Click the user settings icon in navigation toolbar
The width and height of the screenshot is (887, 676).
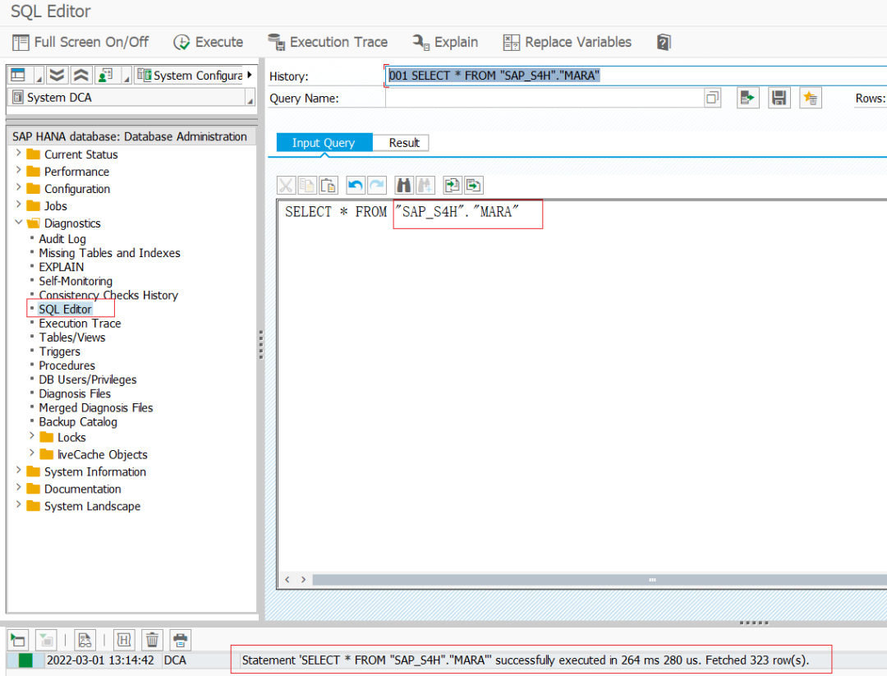(105, 75)
